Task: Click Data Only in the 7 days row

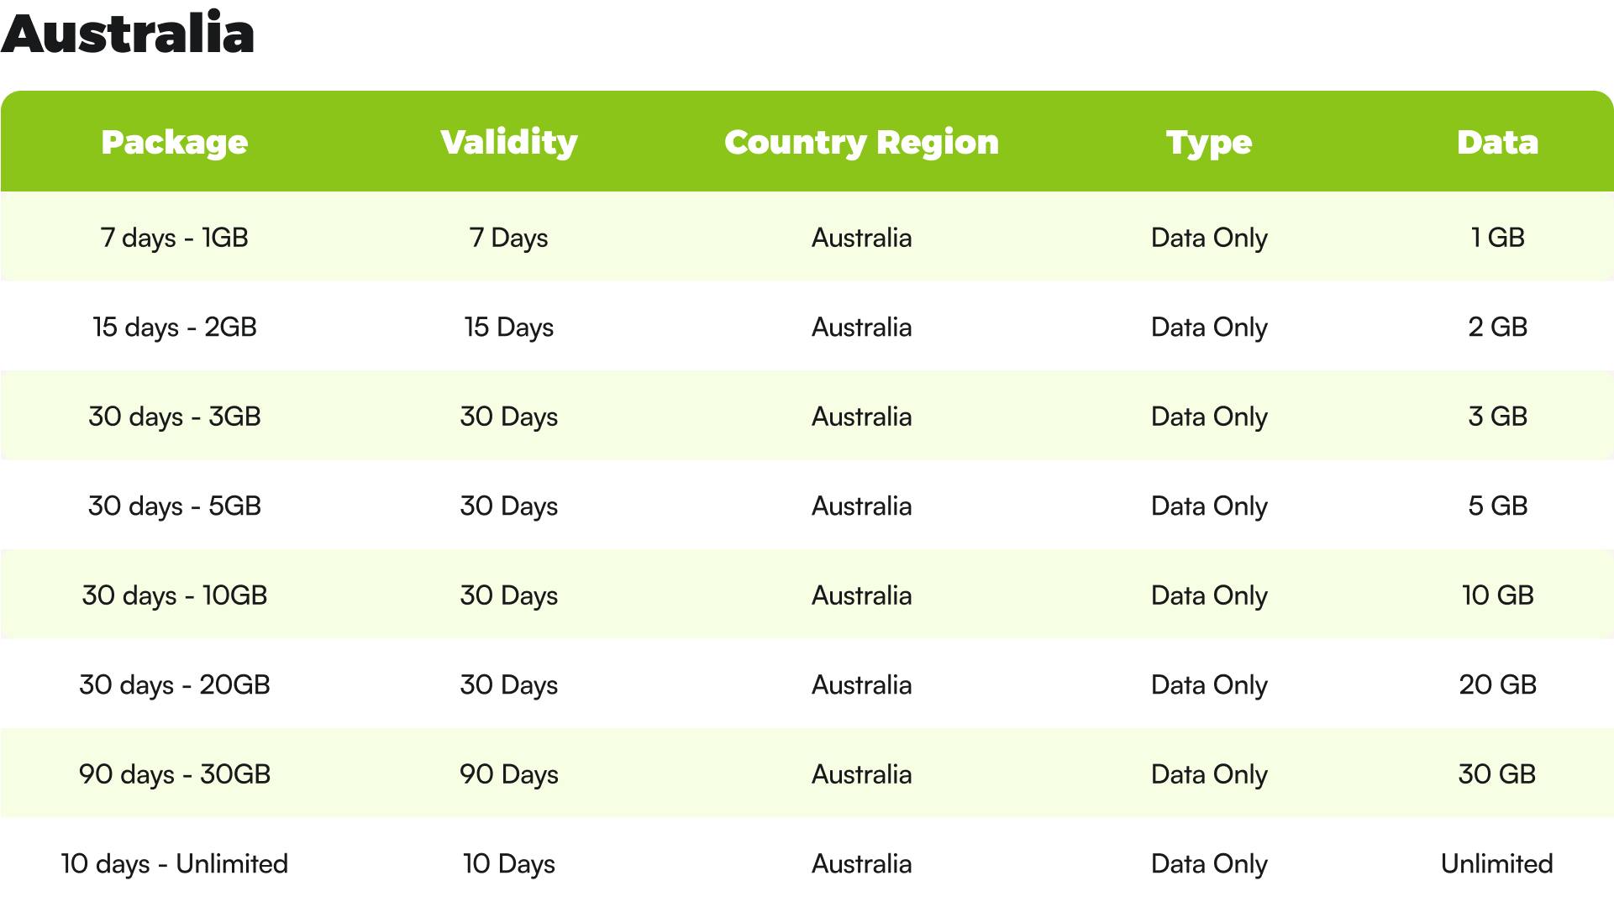Action: coord(1209,237)
